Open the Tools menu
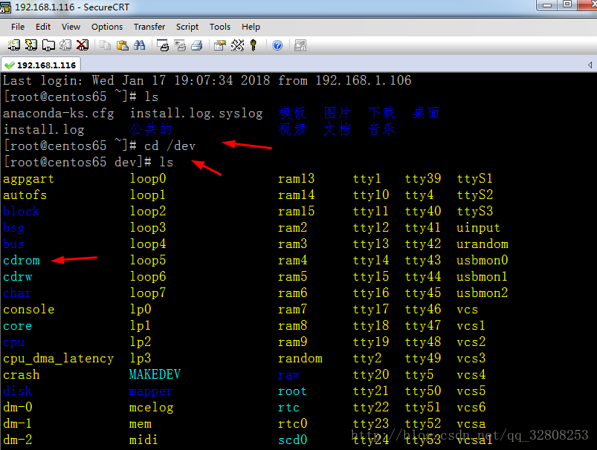This screenshot has height=450, width=597. (x=220, y=27)
